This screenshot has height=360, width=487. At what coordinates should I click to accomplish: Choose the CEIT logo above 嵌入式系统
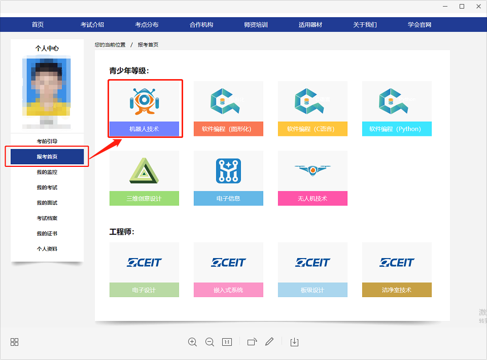coord(228,263)
